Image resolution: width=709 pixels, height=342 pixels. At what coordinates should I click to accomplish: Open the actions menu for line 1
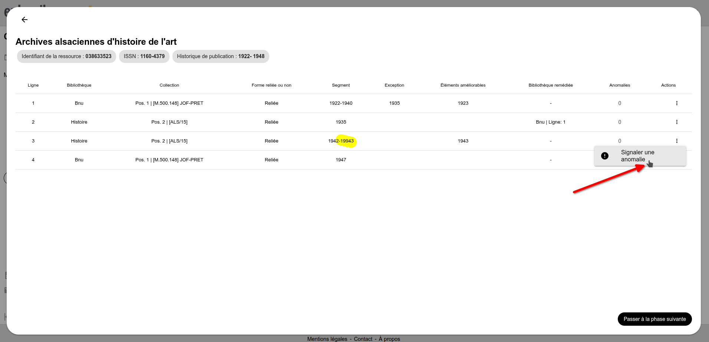[677, 103]
